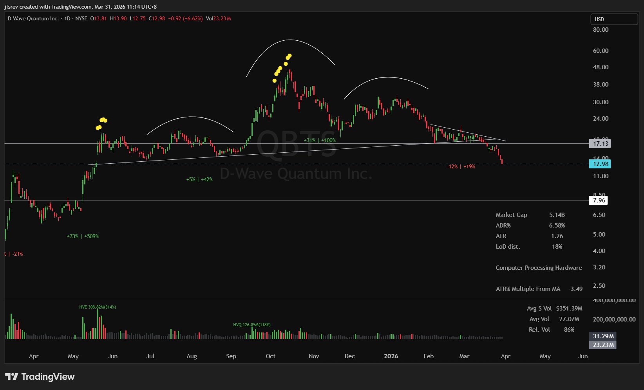Click the ATR value 1.26
Image resolution: width=644 pixels, height=390 pixels.
pos(557,236)
